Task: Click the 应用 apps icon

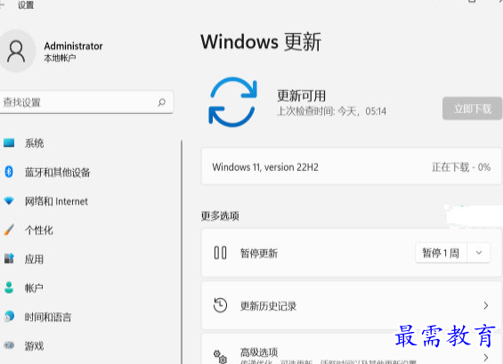Action: tap(9, 258)
